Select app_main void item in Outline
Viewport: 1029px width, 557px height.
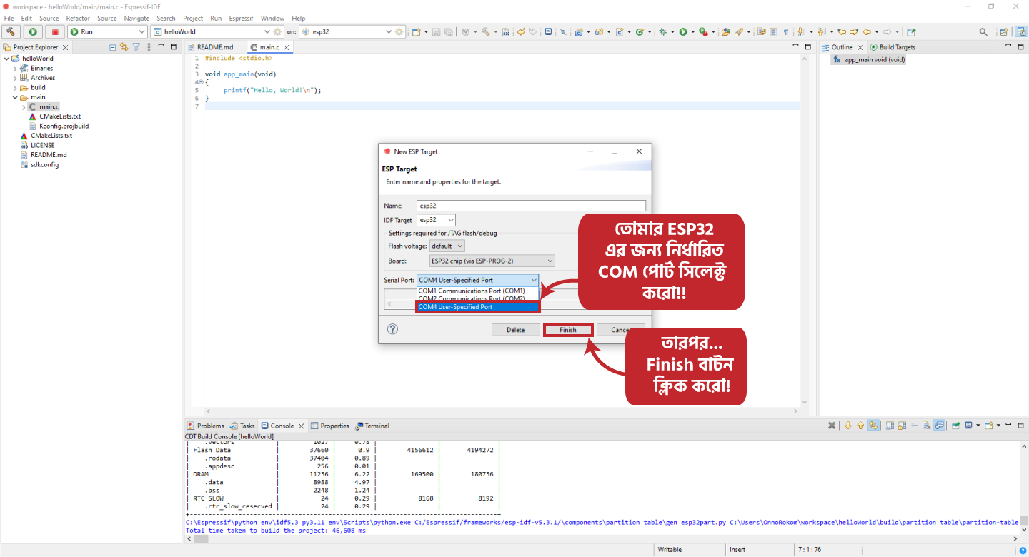869,59
